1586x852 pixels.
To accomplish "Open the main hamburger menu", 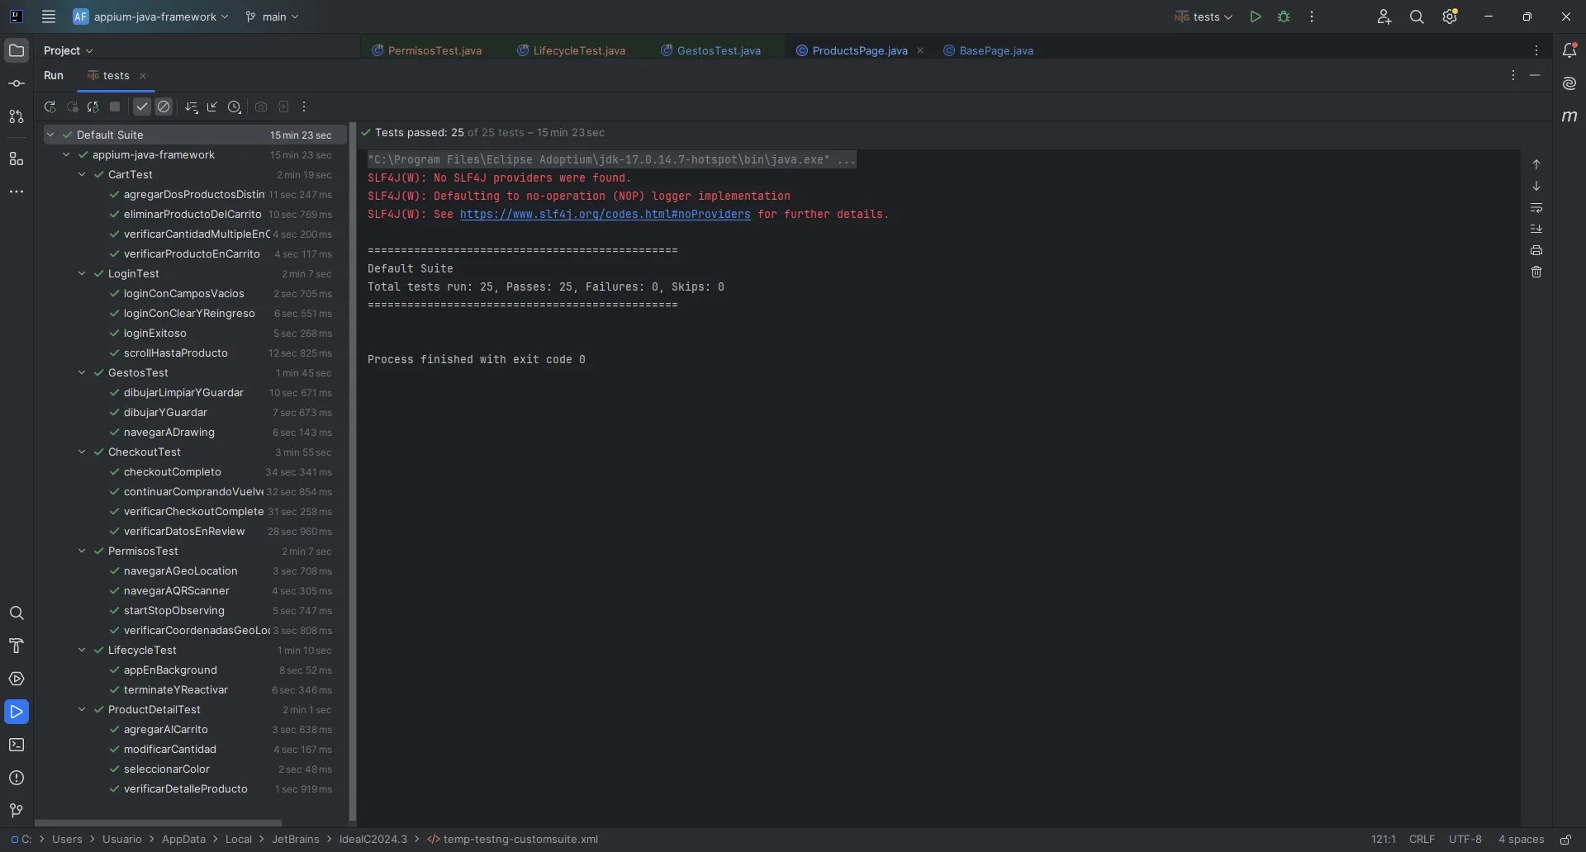I will [x=49, y=17].
